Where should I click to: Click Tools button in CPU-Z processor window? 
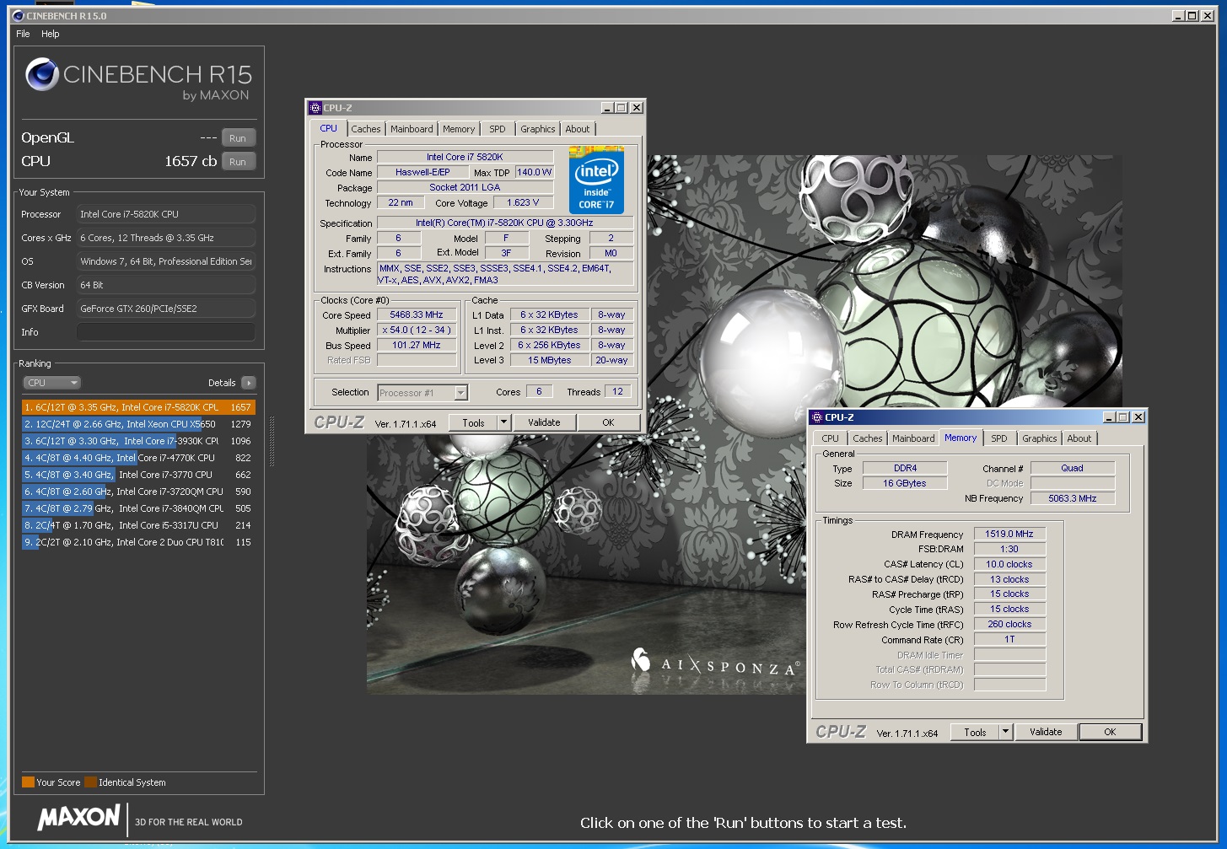tap(473, 423)
